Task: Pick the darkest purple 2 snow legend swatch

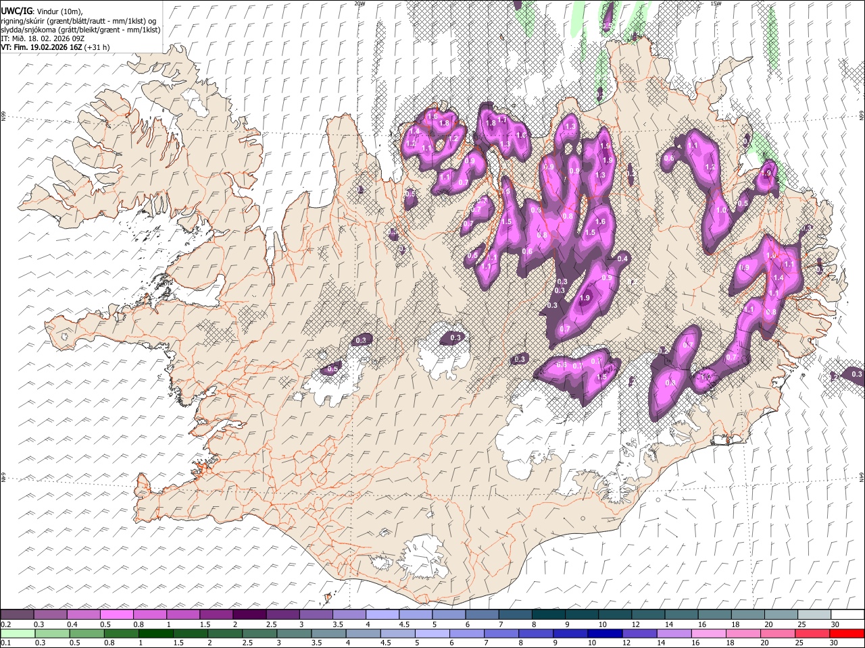Action: tap(249, 615)
